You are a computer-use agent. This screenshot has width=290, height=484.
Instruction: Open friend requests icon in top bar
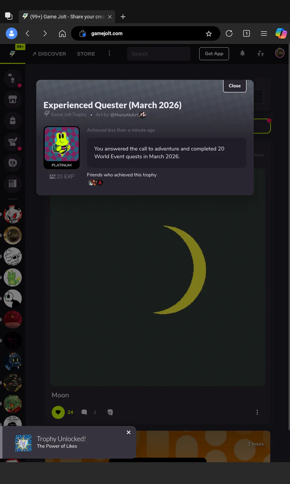(x=261, y=54)
